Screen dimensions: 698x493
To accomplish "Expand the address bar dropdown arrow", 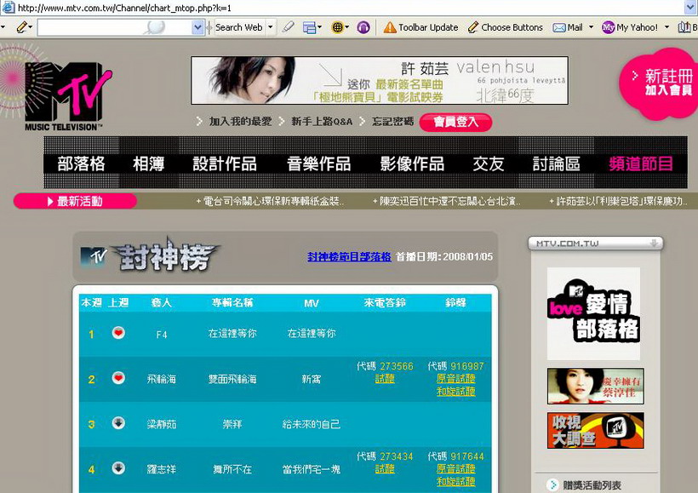I will [x=691, y=7].
